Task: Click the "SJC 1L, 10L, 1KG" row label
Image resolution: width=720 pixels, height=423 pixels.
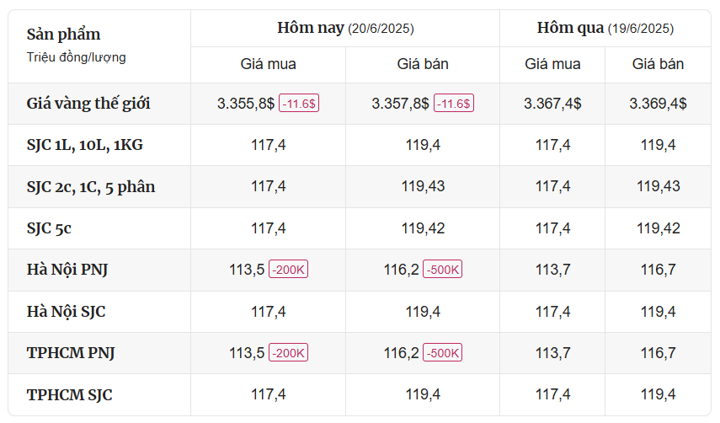Action: click(x=84, y=145)
